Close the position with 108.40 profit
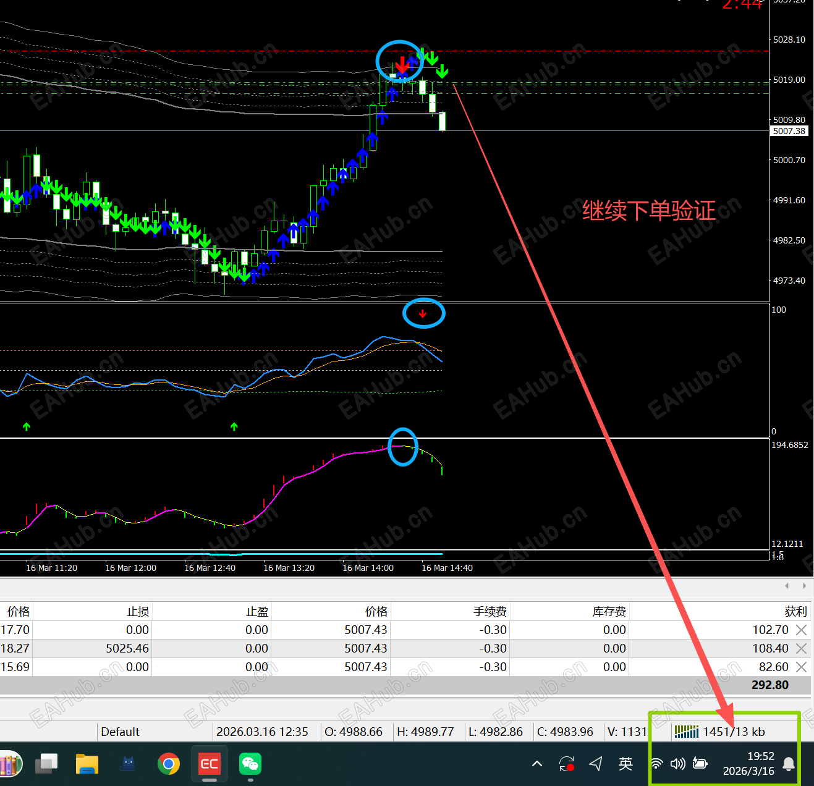This screenshot has height=786, width=814. (x=801, y=648)
